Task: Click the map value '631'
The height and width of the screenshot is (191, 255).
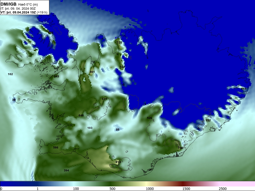Action: (x=104, y=99)
